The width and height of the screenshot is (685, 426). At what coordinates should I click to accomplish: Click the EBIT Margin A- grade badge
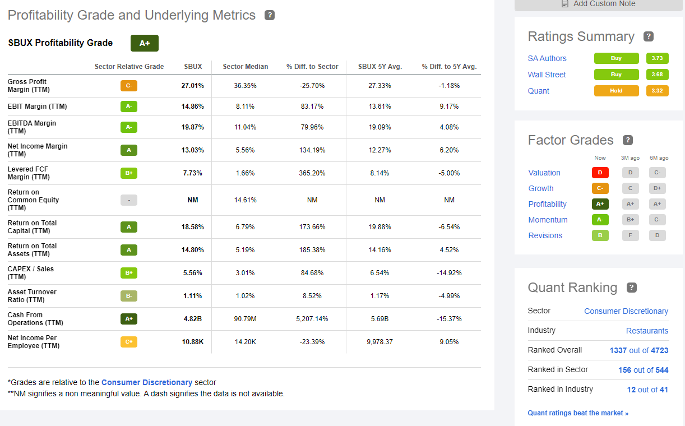(x=129, y=106)
